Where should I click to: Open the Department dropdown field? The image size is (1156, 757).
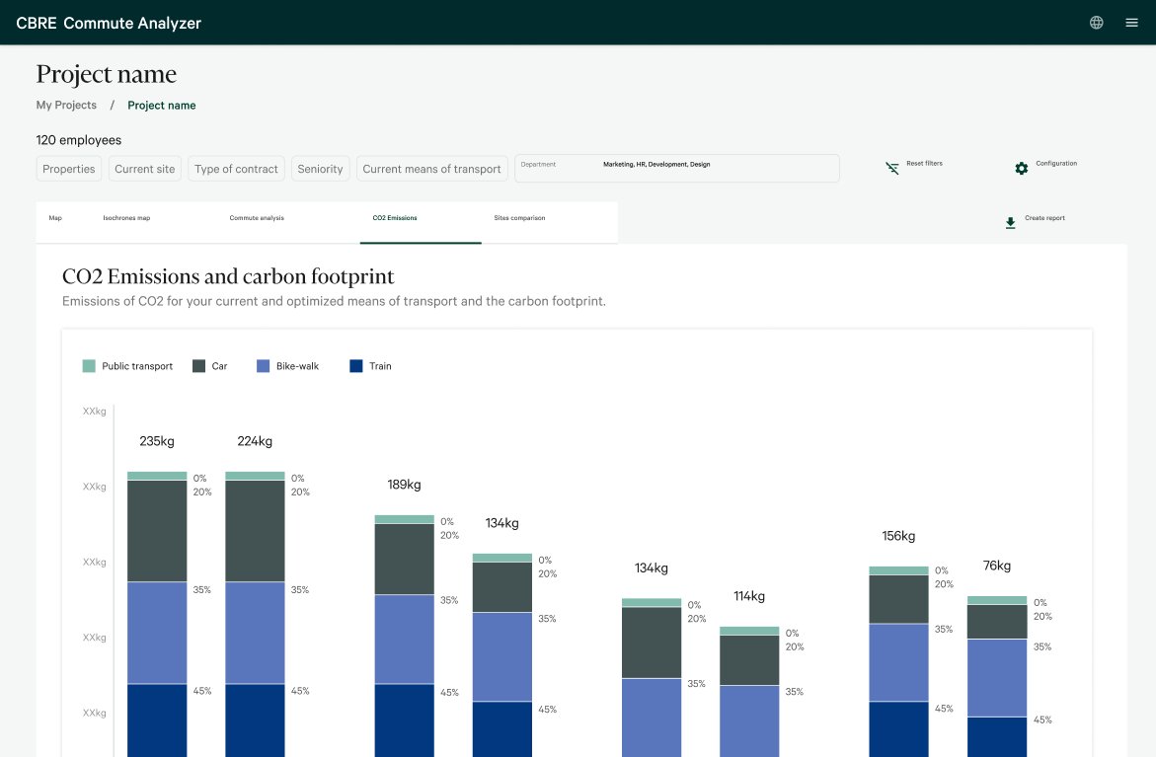(x=677, y=168)
